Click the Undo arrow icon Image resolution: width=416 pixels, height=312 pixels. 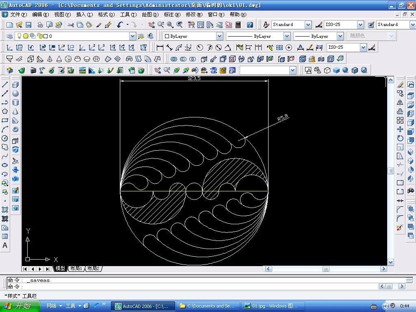coord(120,25)
